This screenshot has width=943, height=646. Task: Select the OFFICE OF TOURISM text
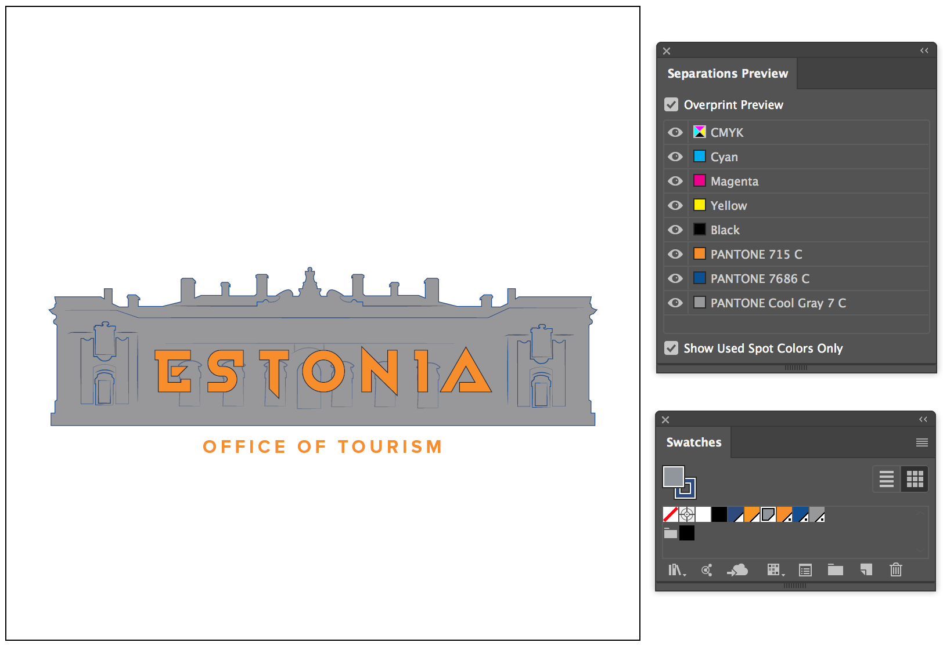323,447
